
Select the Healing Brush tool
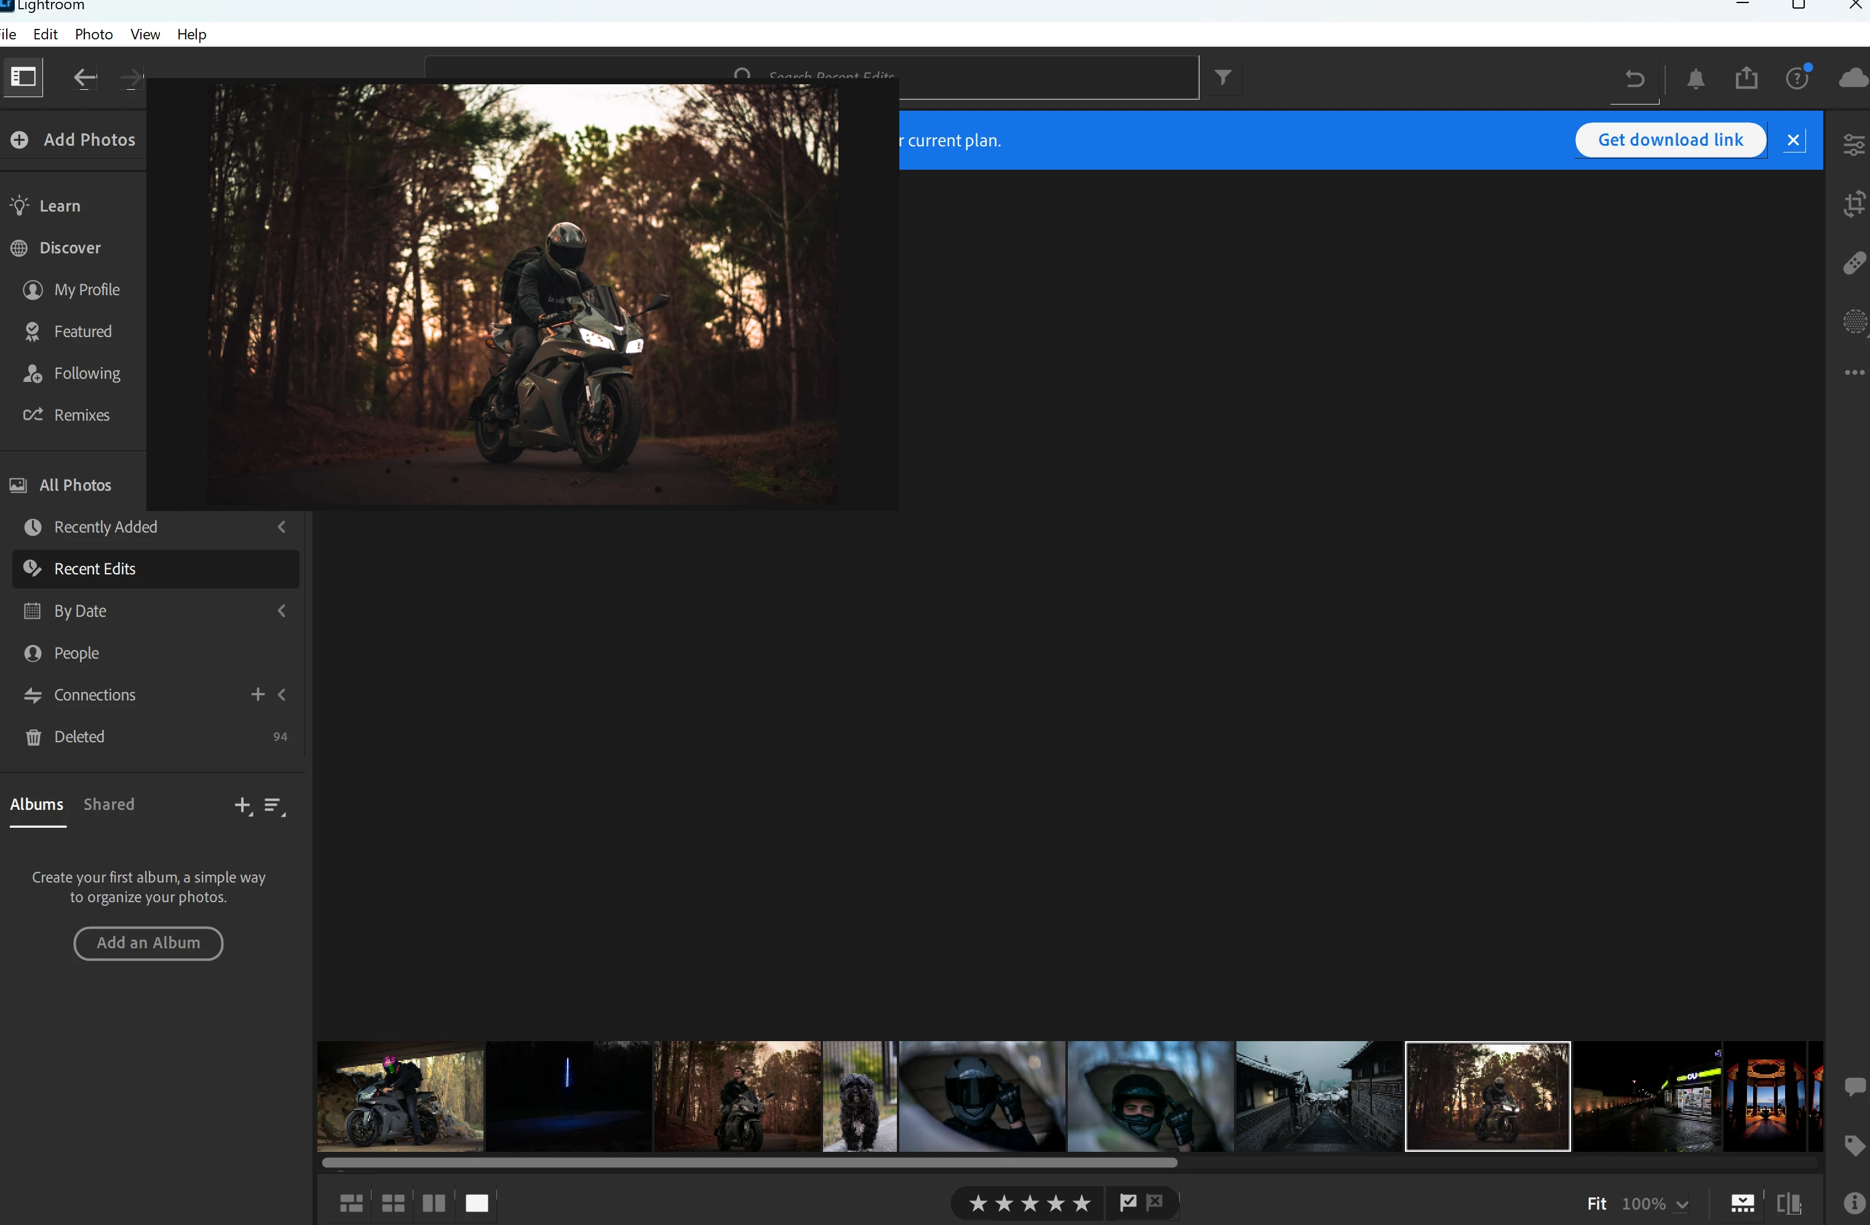pos(1854,263)
